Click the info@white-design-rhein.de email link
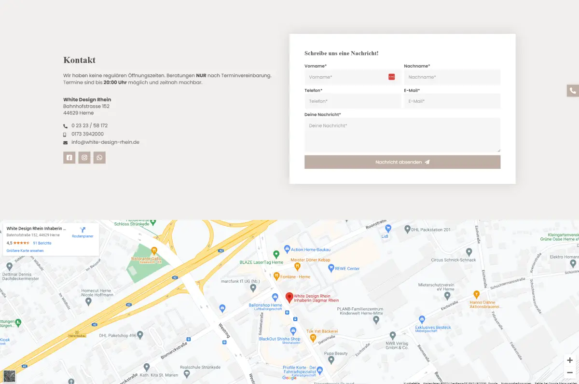The width and height of the screenshot is (579, 384). (105, 142)
